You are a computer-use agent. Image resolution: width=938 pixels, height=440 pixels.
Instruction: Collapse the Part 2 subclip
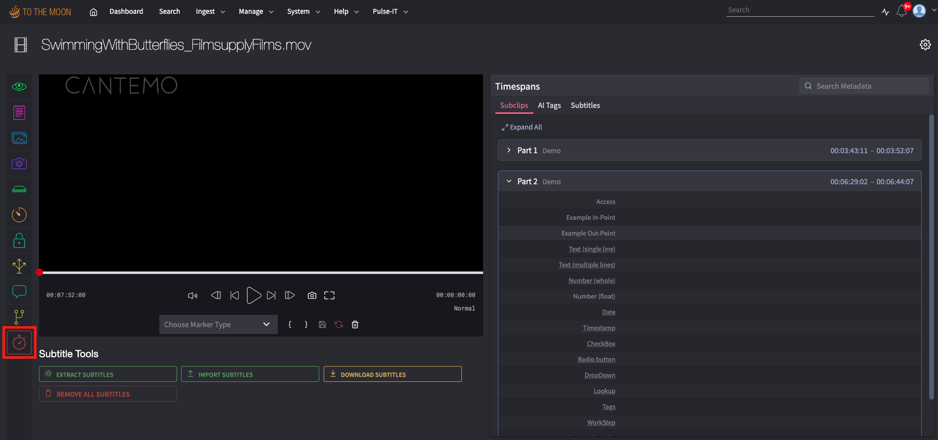pos(509,181)
